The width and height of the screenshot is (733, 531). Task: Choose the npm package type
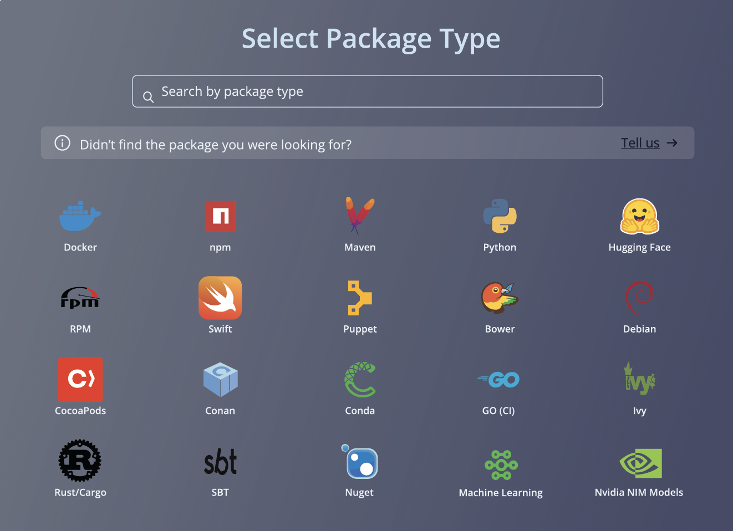(x=220, y=216)
